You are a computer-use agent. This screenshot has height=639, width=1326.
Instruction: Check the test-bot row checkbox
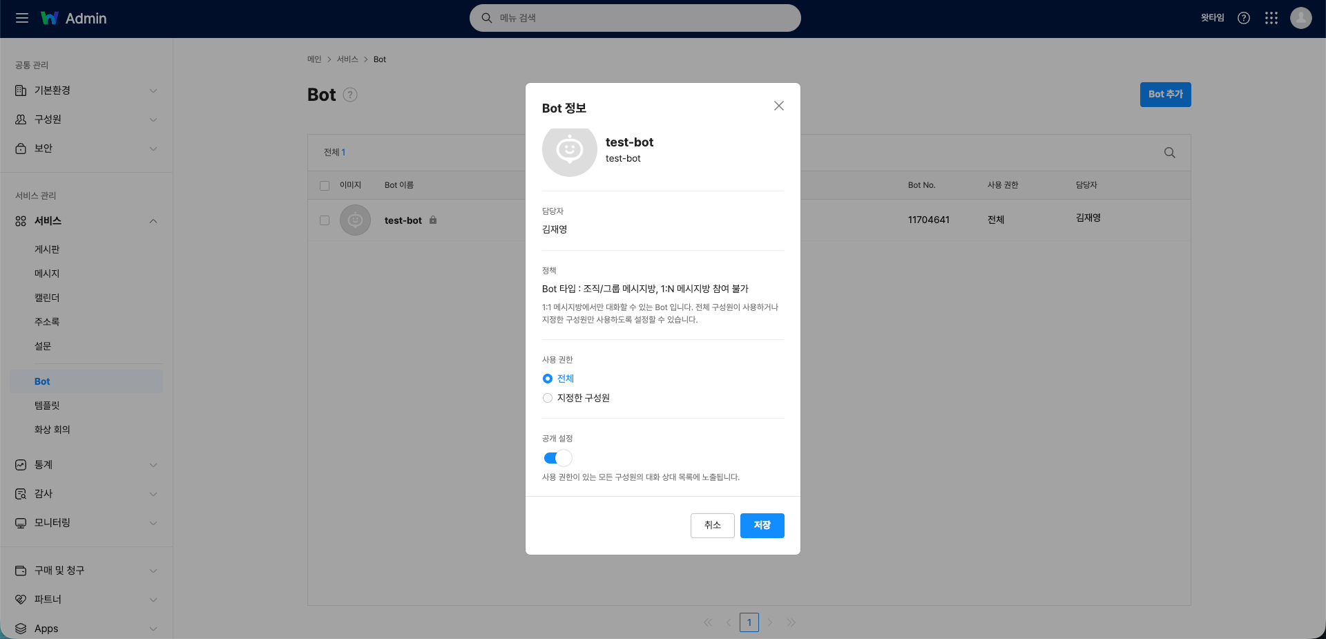(325, 220)
